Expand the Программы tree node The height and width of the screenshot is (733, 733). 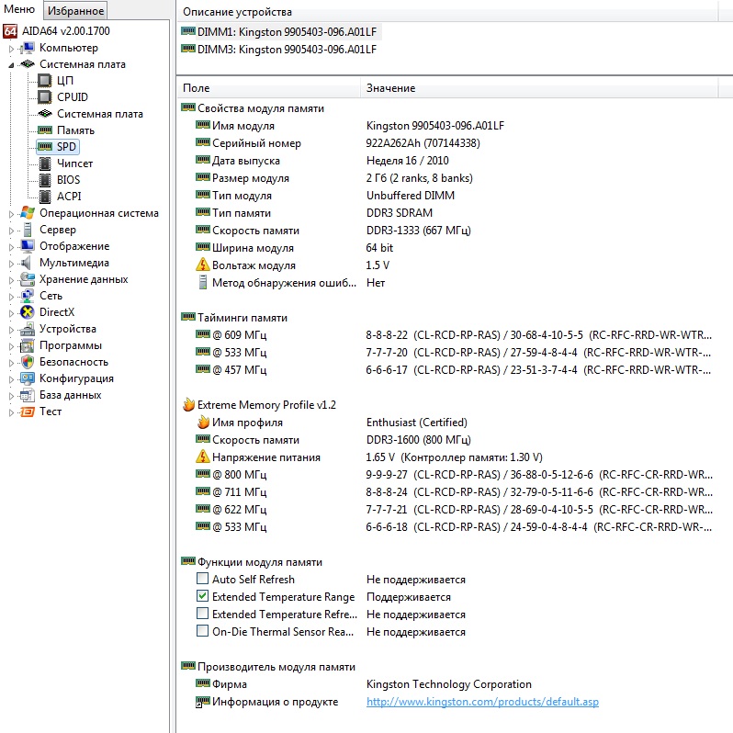coord(11,347)
